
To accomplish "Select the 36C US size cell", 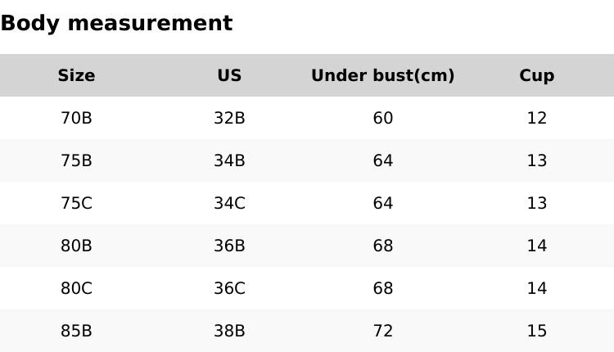I will [229, 288].
